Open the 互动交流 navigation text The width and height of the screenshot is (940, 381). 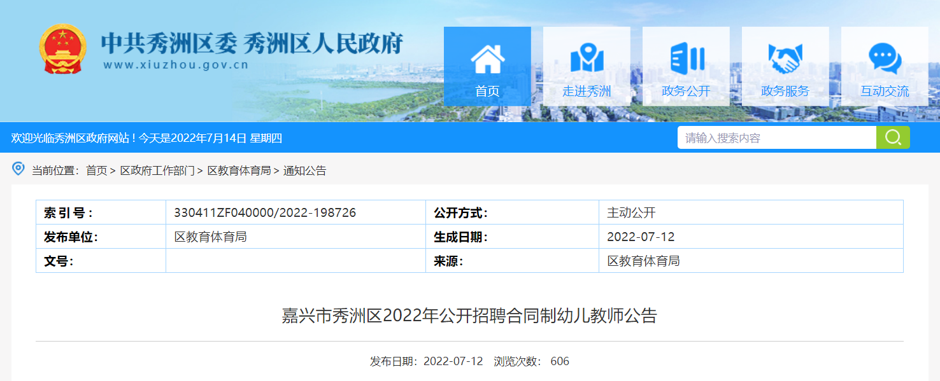pyautogui.click(x=885, y=91)
